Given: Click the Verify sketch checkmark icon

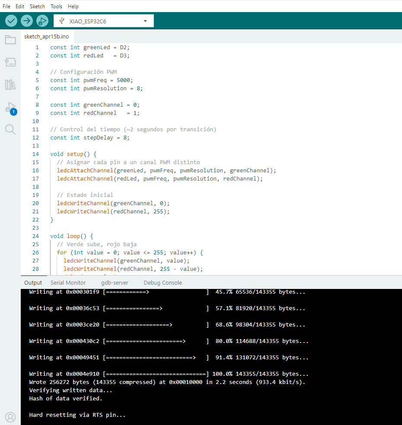Looking at the screenshot, I should point(11,20).
